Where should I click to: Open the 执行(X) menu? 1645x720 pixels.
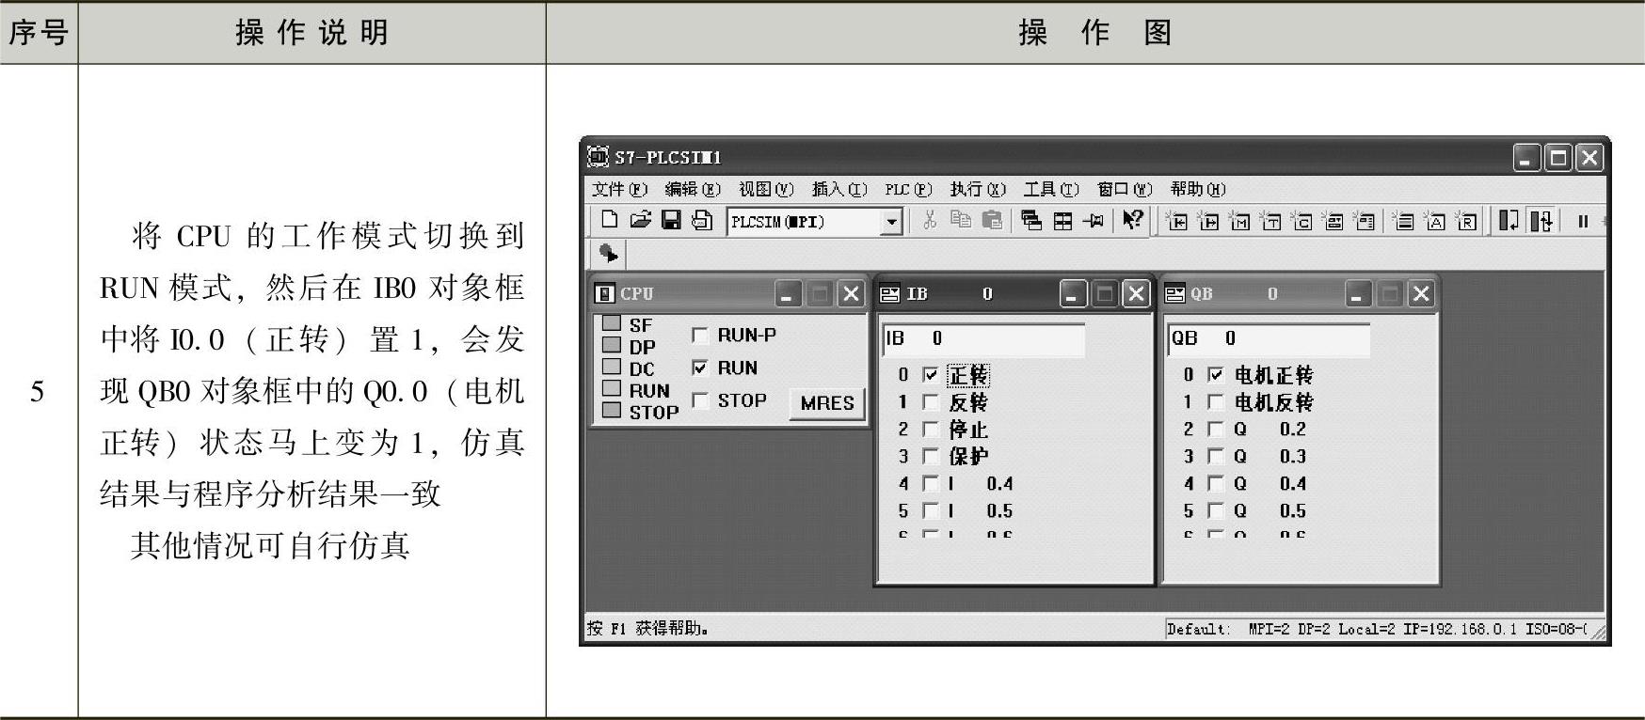tap(977, 189)
